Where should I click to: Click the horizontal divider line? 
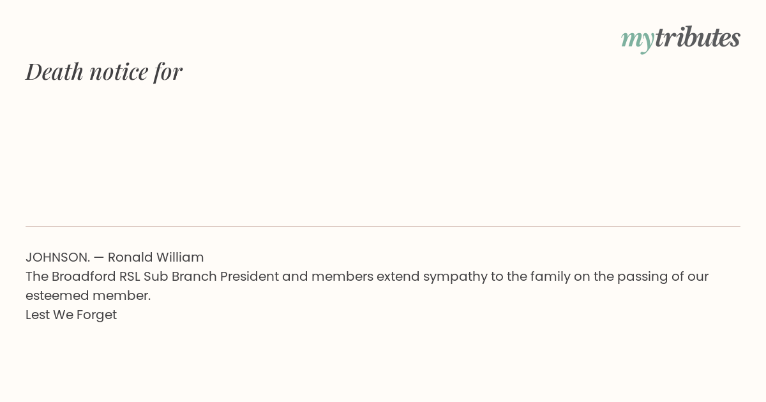point(383,227)
